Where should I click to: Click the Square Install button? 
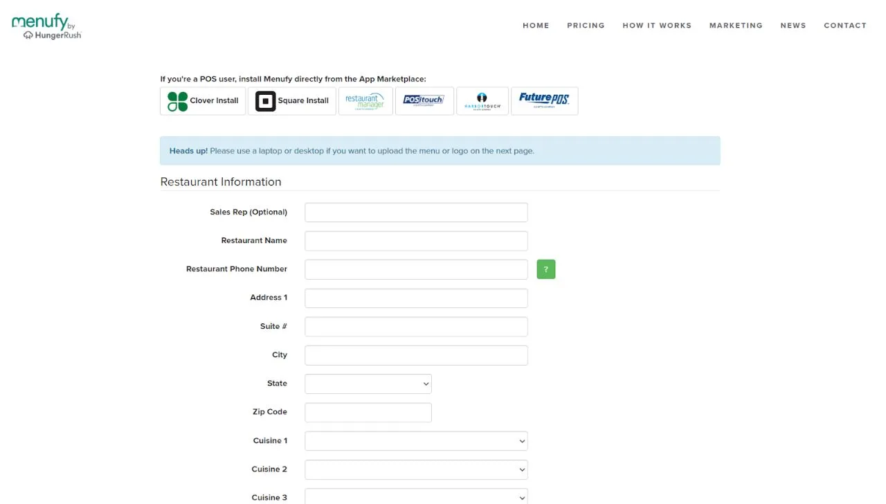click(292, 101)
